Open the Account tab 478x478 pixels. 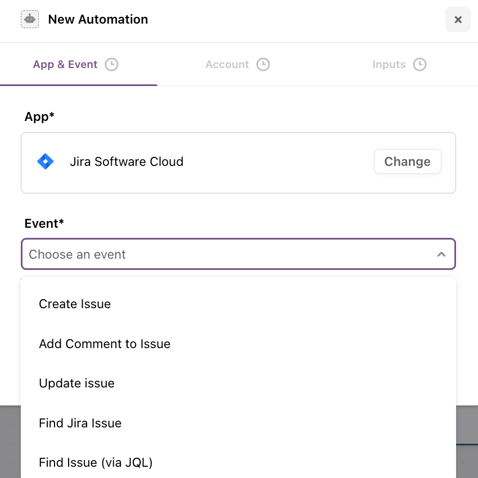[227, 65]
